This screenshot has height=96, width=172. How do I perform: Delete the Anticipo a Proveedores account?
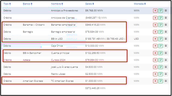[155, 11]
